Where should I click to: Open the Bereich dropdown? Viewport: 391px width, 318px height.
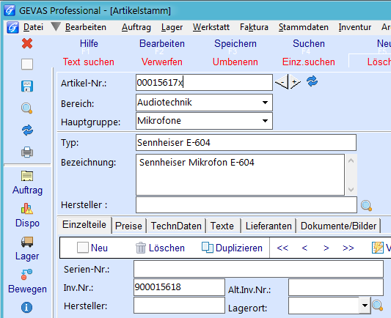265,103
